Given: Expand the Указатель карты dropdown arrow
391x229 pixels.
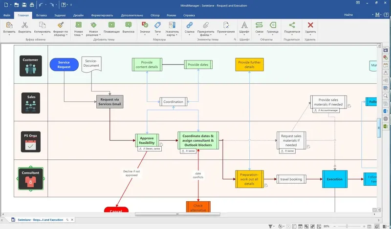Looking at the screenshot, I should point(176,35).
